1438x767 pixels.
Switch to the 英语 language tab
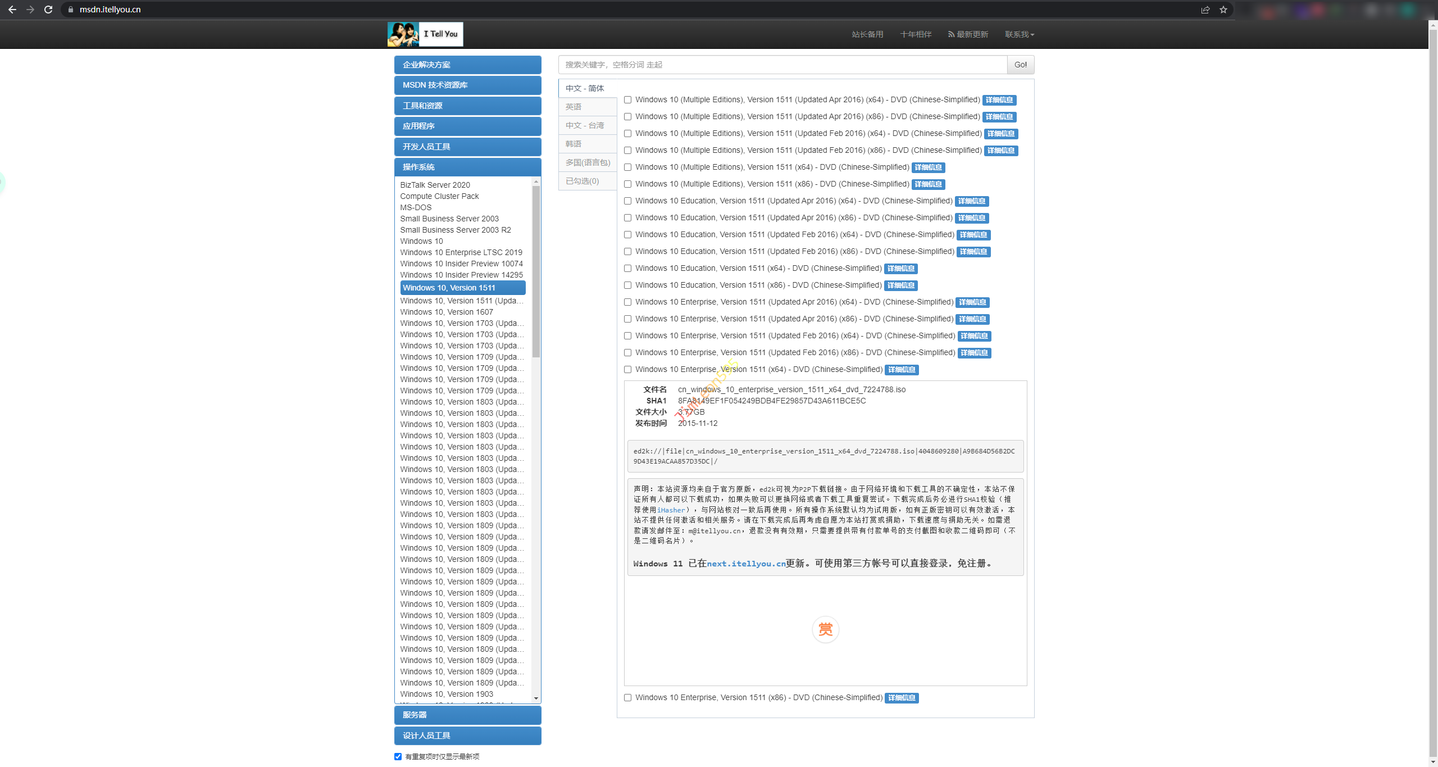[x=574, y=107]
